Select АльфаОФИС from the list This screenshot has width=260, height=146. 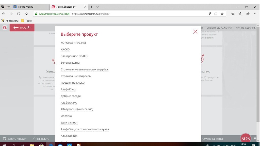coord(69,103)
